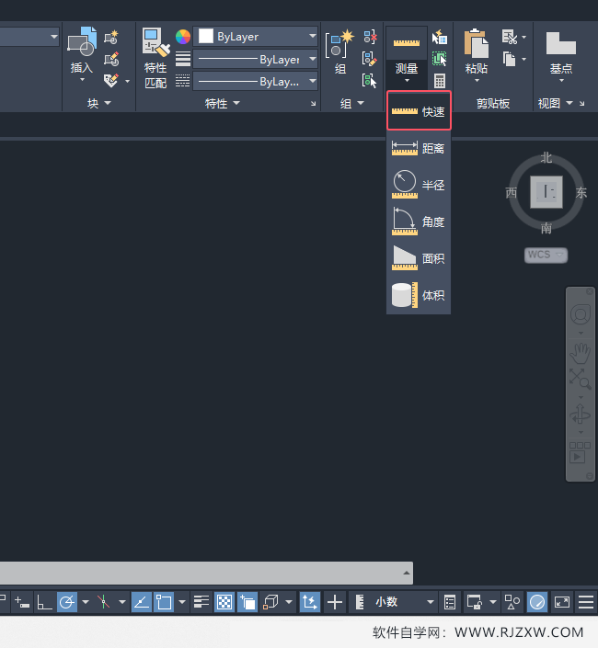Viewport: 598px width, 648px height.
Task: Click the Zoom Extents navigation icon
Action: 581,379
